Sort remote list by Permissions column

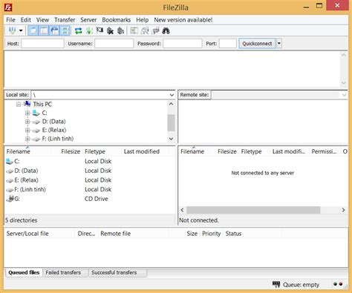[324, 151]
